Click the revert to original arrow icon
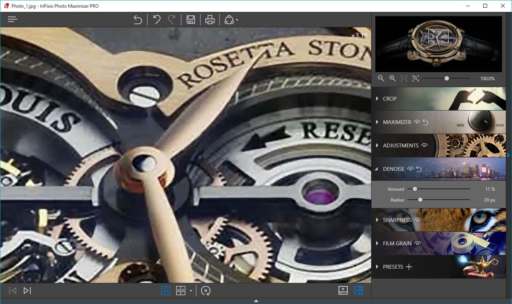 pos(138,20)
